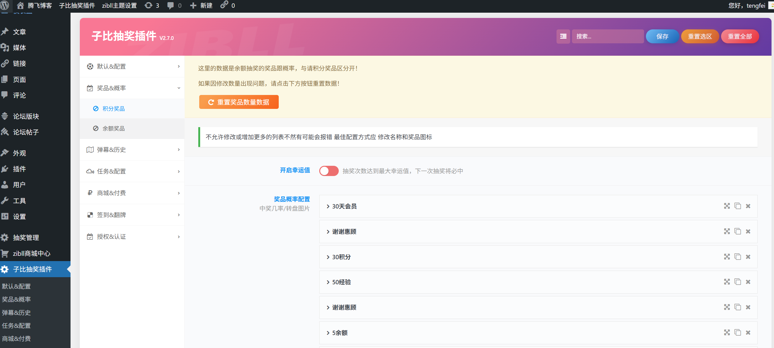Click the 重置奖品数量数据 button

pyautogui.click(x=239, y=102)
